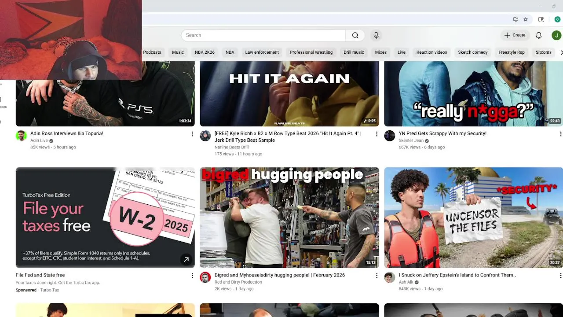Click '175 views · 11 hours ago' text
Viewport: 563px width, 317px height.
pos(238,154)
